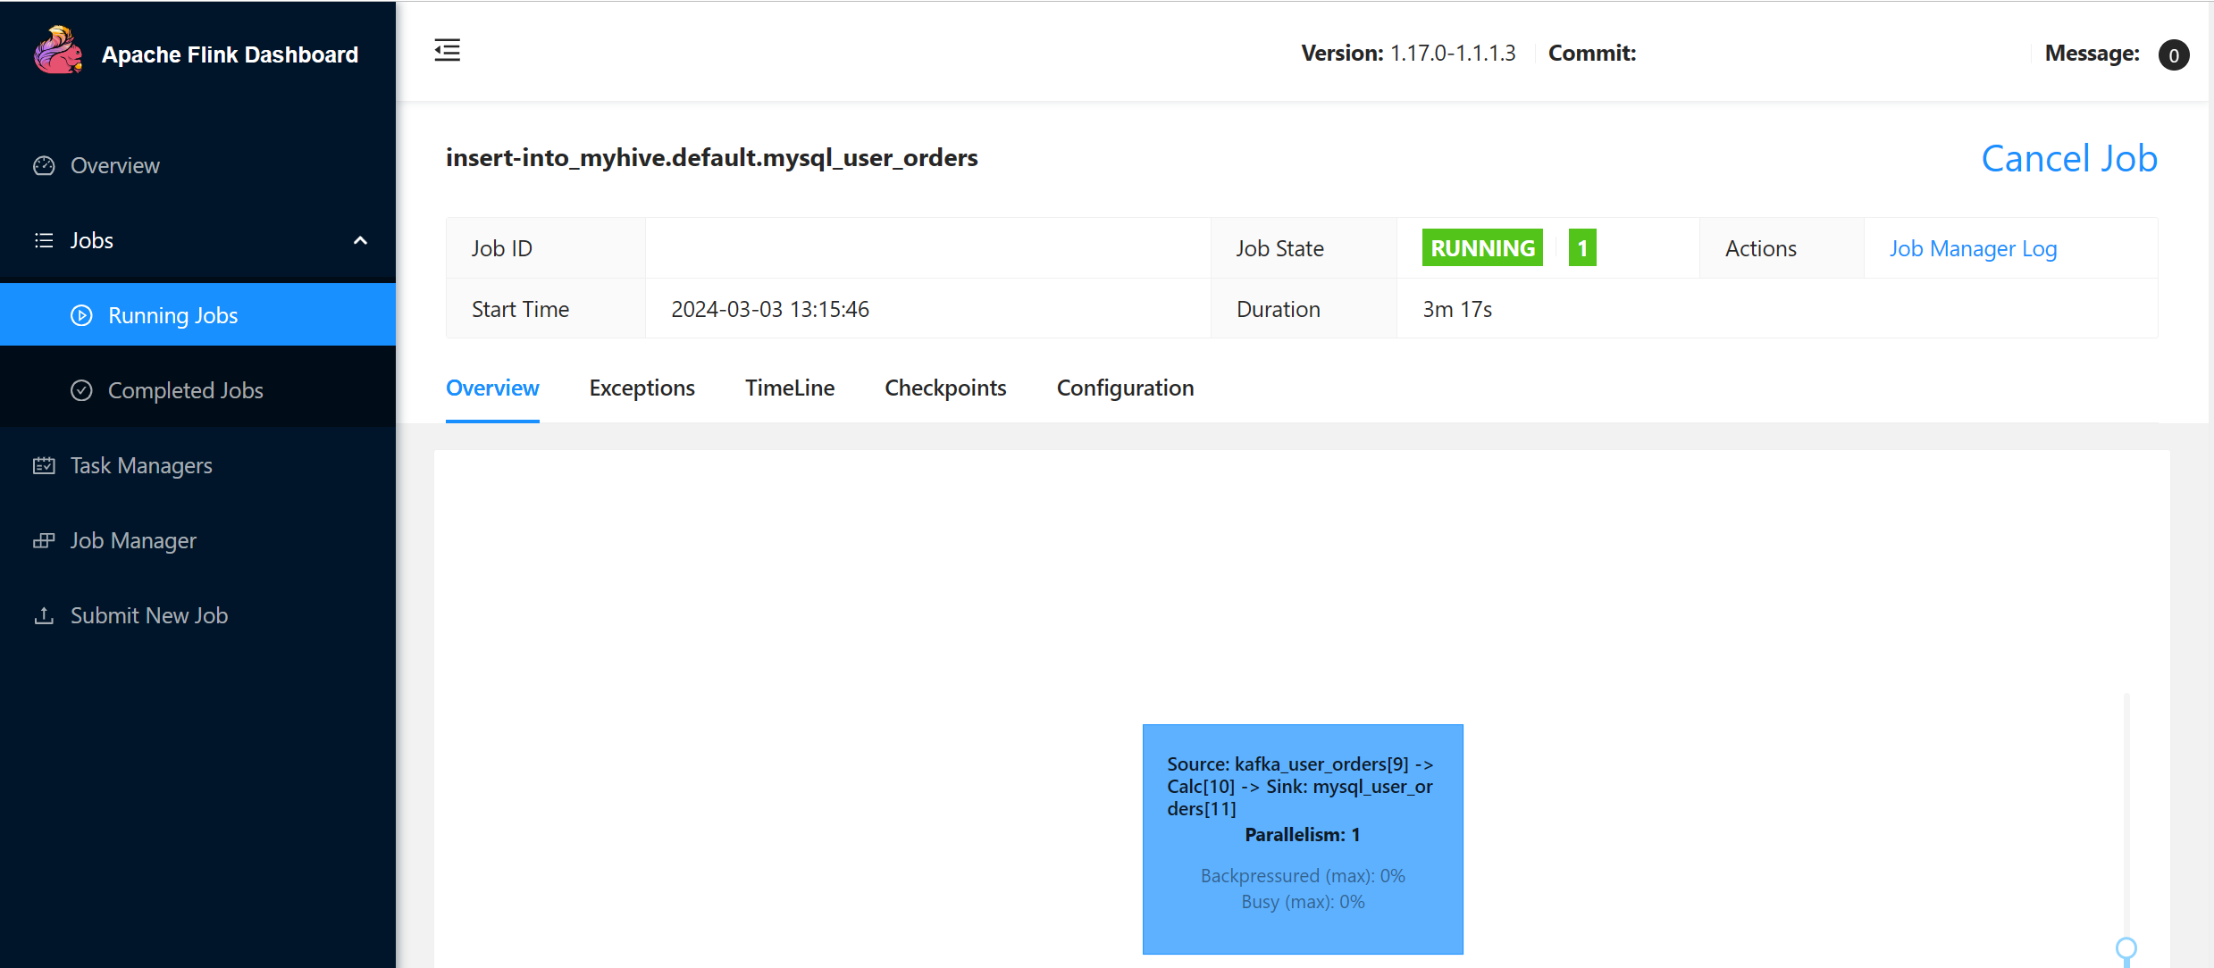The width and height of the screenshot is (2214, 968).
Task: Open the Job Manager Log link
Action: [1973, 249]
